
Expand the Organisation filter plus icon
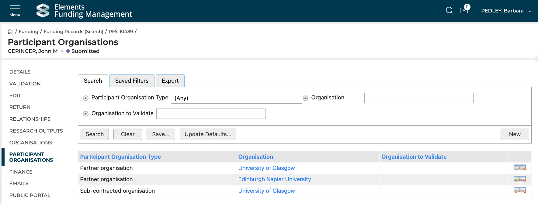tap(306, 98)
